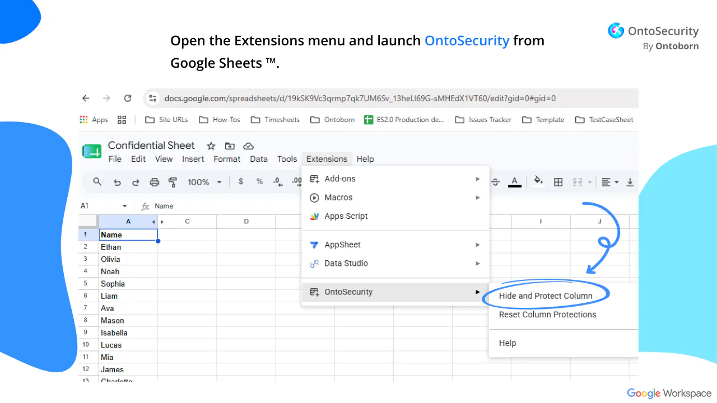Click the site info icon in address bar
The height and width of the screenshot is (403, 717).
152,99
